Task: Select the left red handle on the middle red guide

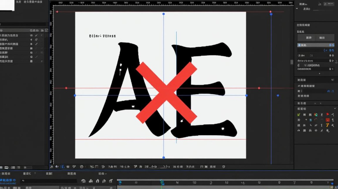Action: tap(66, 88)
